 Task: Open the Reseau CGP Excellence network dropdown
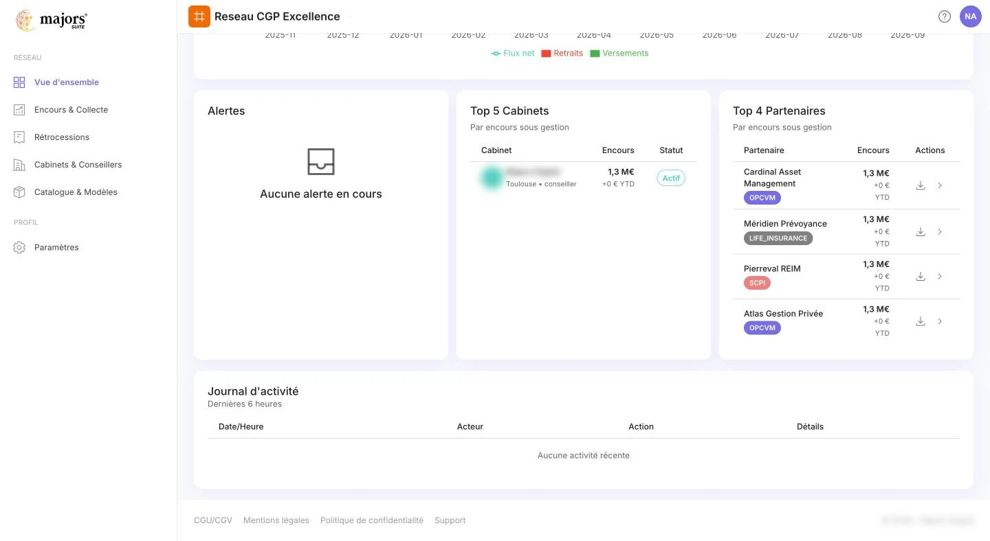pyautogui.click(x=349, y=16)
